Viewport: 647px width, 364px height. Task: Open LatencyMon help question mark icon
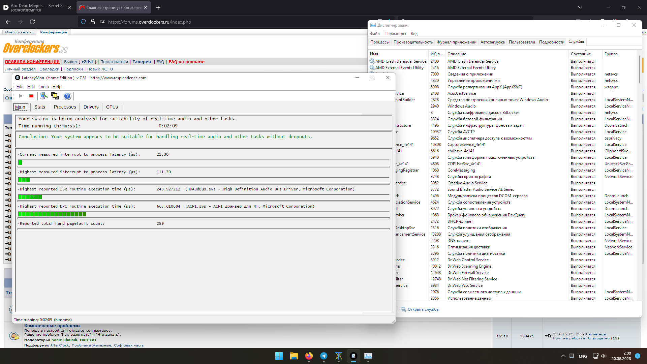67,96
